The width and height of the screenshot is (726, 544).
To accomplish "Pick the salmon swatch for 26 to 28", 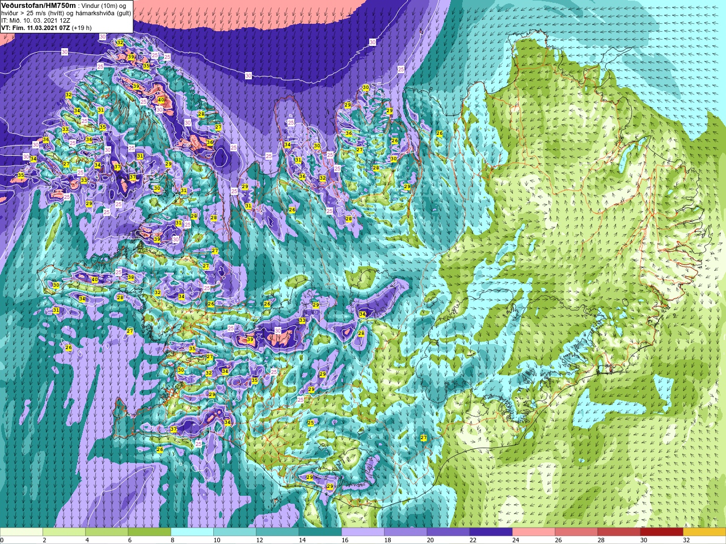I will click(577, 532).
